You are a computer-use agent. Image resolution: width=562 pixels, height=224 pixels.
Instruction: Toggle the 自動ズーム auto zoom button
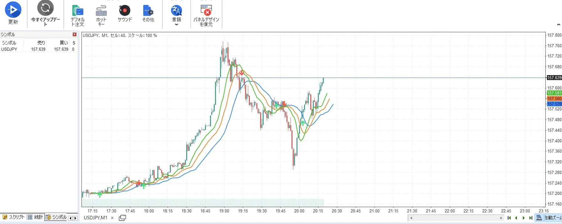click(x=548, y=218)
